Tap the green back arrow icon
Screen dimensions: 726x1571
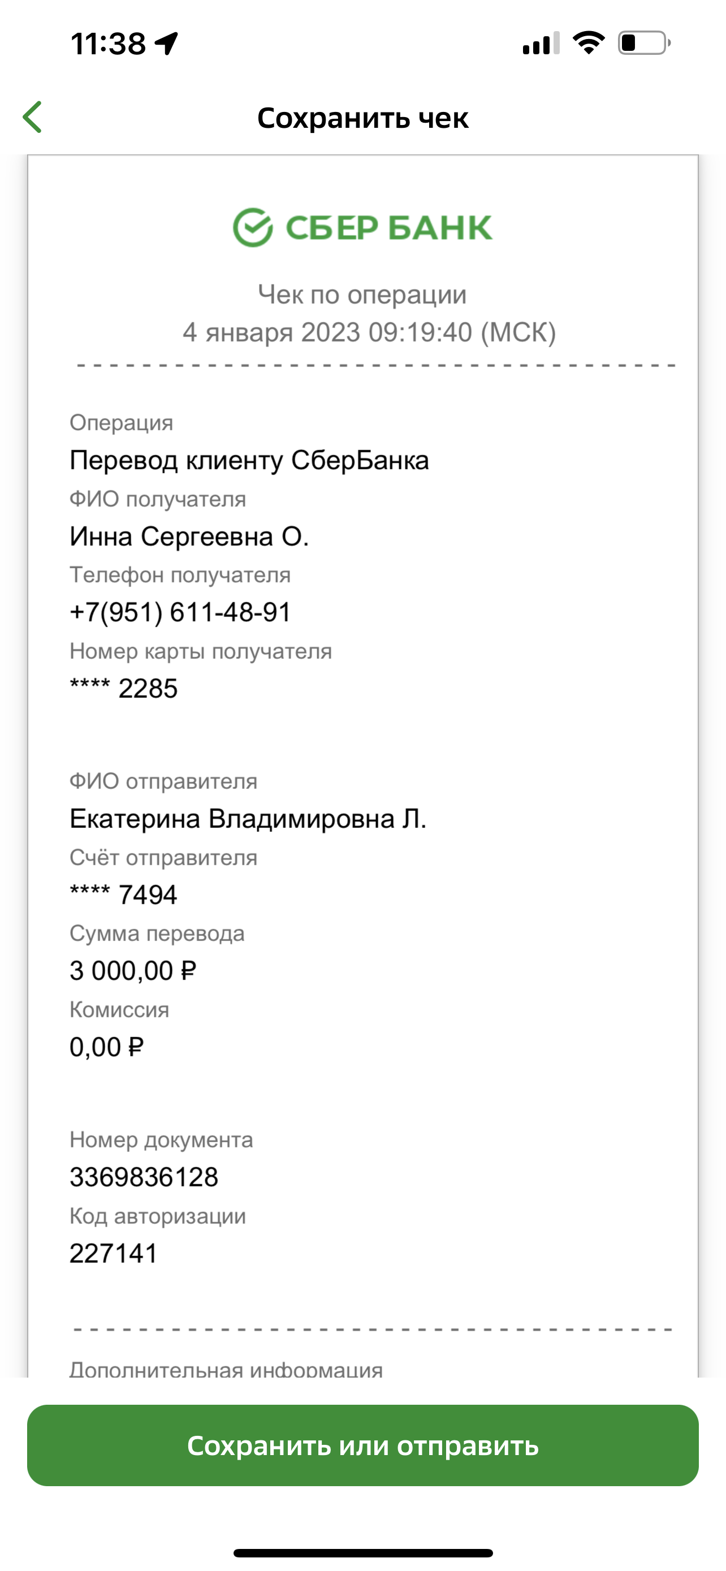(32, 117)
